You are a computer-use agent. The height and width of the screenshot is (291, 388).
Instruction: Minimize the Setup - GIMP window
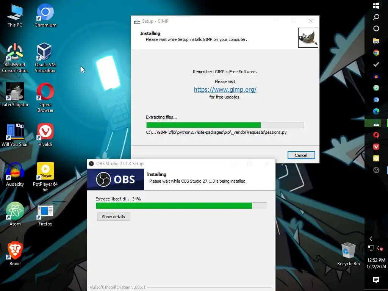click(276, 21)
